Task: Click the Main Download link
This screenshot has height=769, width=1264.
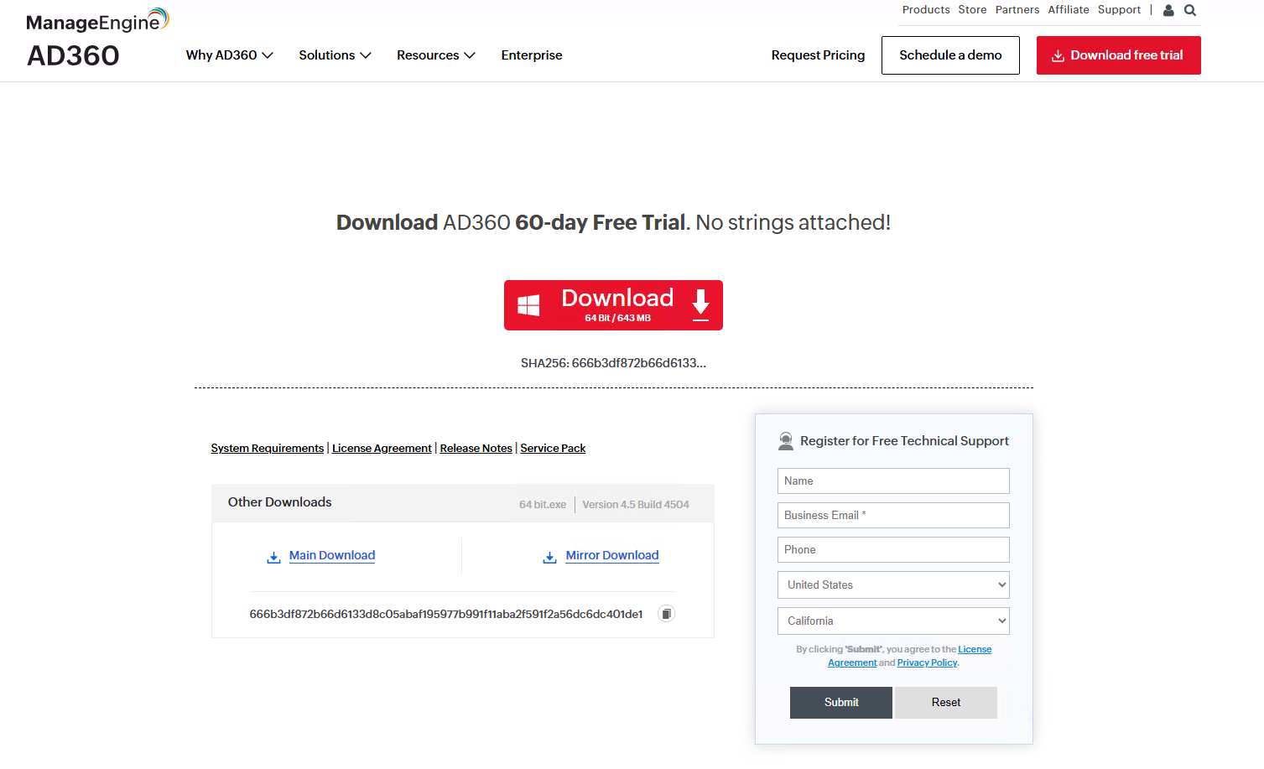Action: (332, 555)
